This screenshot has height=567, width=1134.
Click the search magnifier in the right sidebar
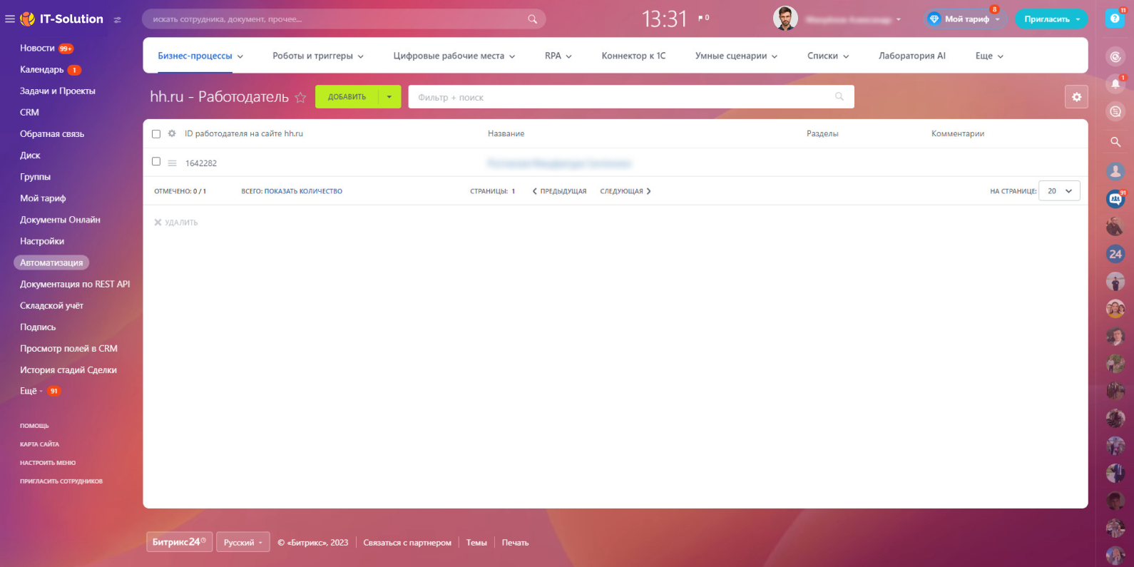[1115, 142]
